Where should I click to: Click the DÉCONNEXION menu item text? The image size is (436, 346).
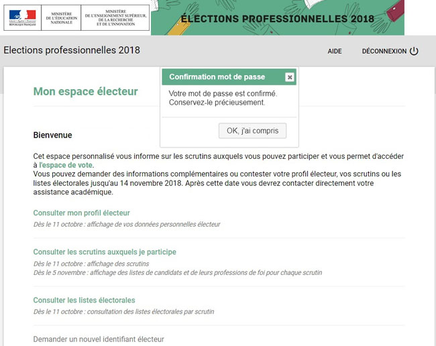pos(384,51)
